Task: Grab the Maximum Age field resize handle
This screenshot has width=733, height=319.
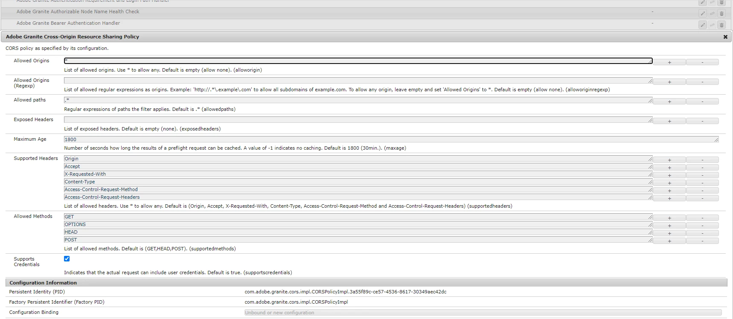Action: click(x=716, y=140)
